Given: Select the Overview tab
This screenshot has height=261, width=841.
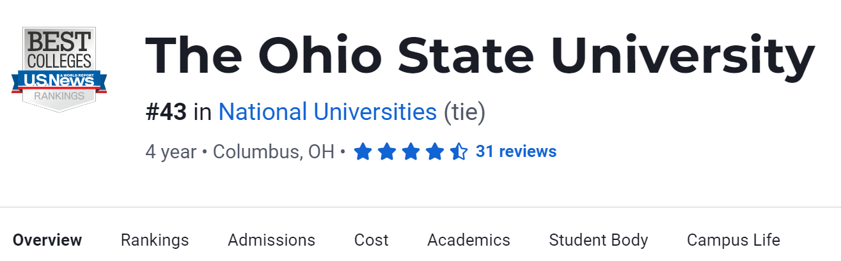Looking at the screenshot, I should [47, 240].
